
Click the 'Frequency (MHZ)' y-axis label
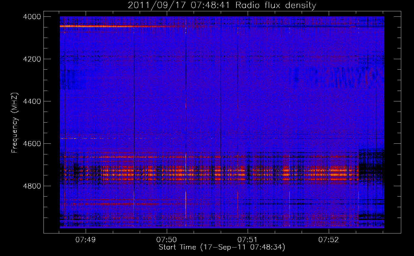15,123
